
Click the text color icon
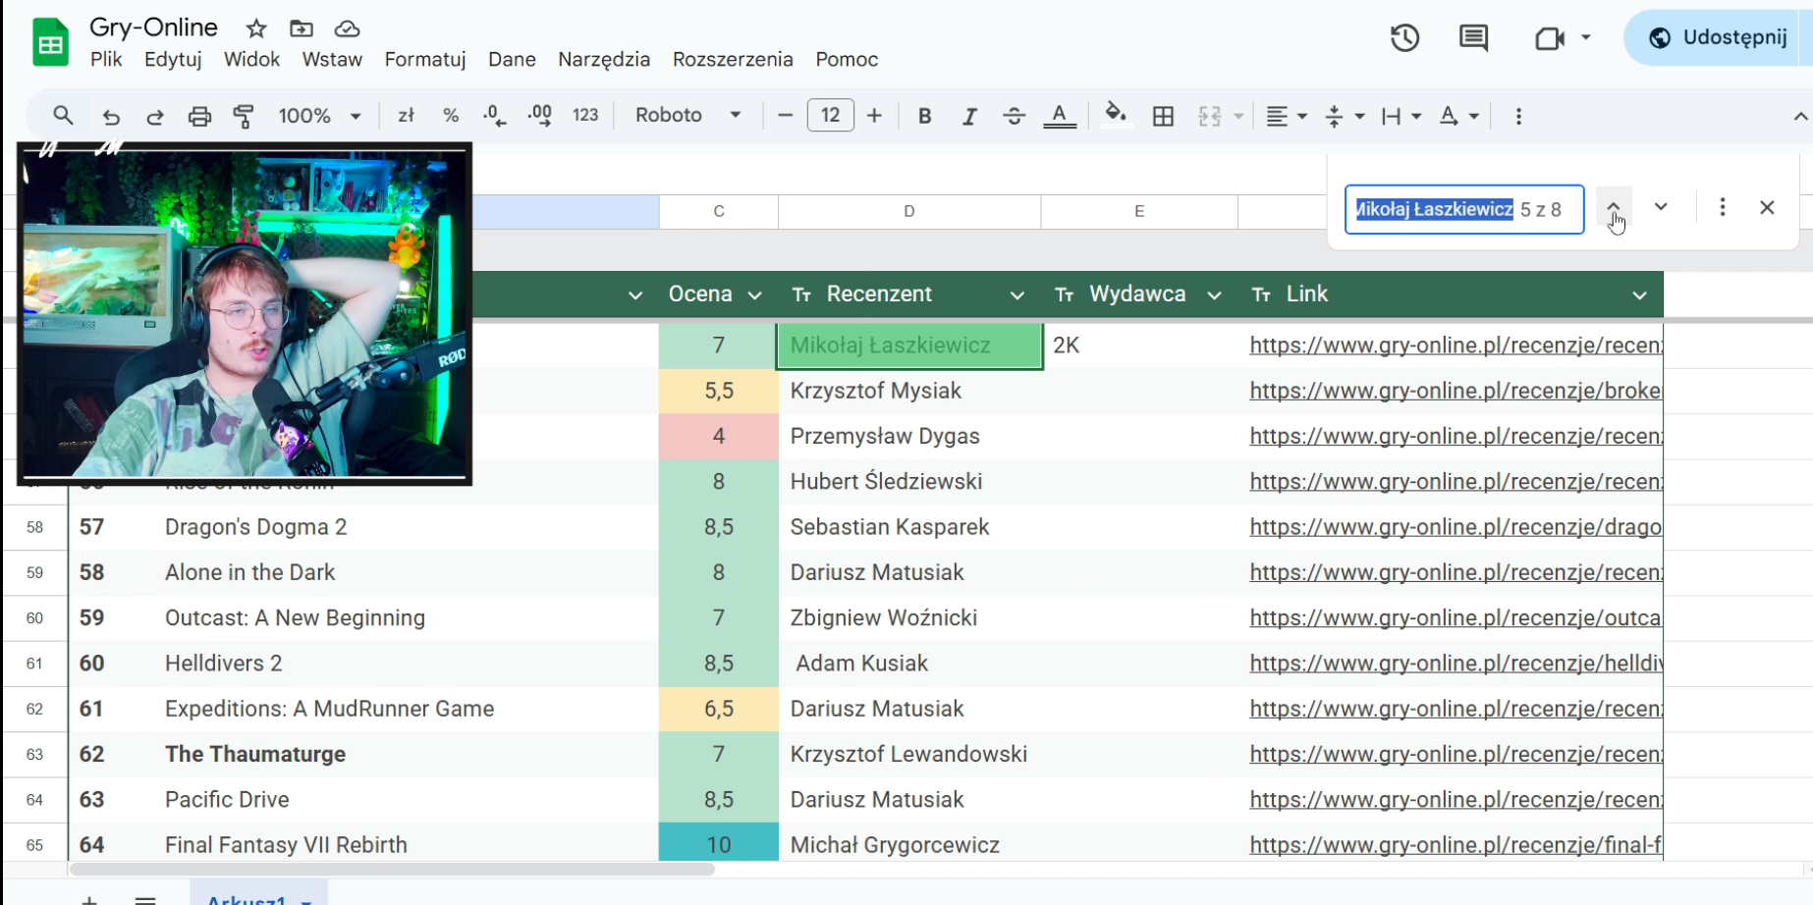click(1059, 116)
